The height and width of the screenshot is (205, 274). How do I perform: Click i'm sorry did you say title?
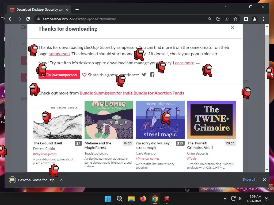[153, 145]
